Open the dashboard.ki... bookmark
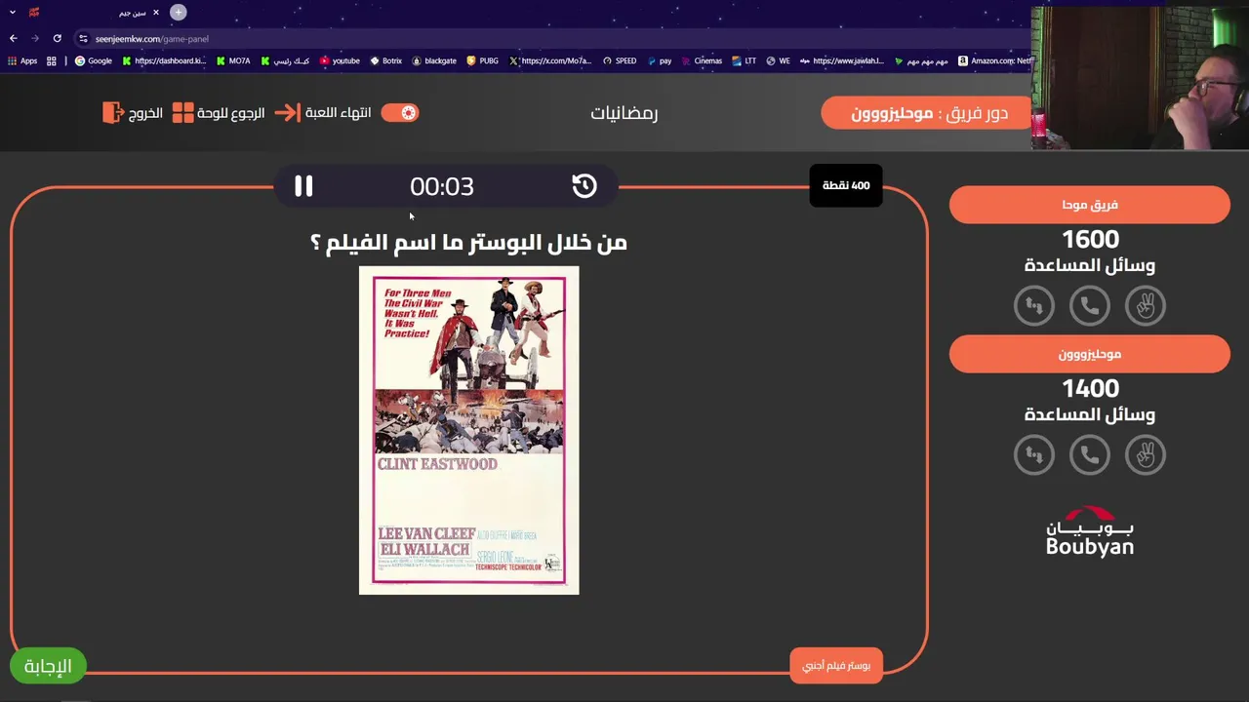The image size is (1249, 702). click(164, 60)
